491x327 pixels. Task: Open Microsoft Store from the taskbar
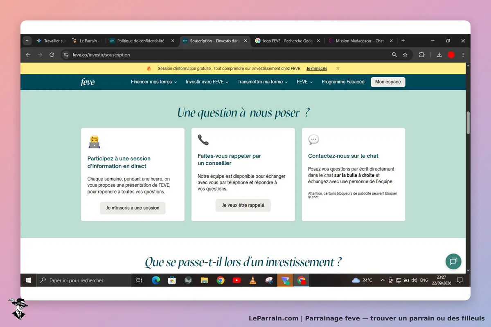click(x=172, y=280)
